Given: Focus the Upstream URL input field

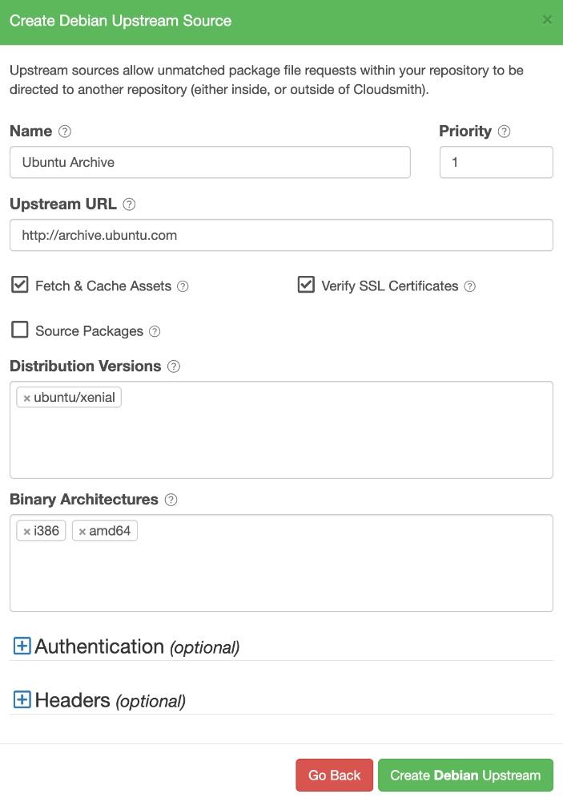Looking at the screenshot, I should click(x=282, y=235).
